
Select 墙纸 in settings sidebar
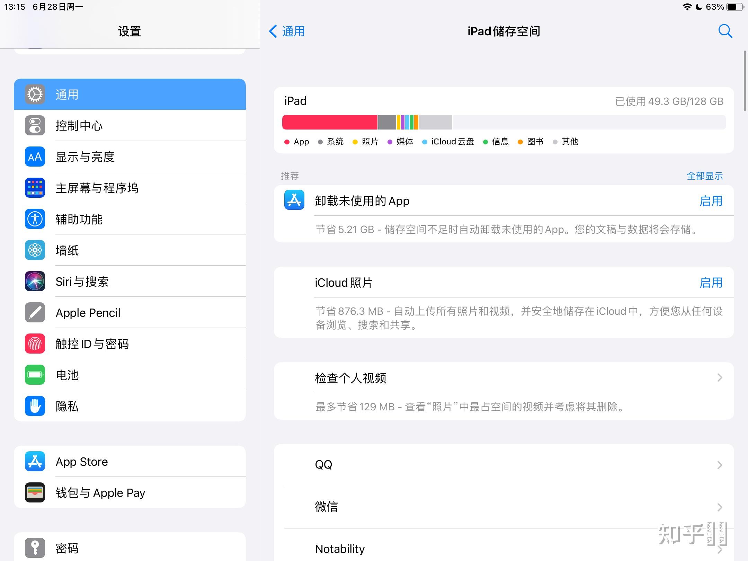pyautogui.click(x=130, y=250)
